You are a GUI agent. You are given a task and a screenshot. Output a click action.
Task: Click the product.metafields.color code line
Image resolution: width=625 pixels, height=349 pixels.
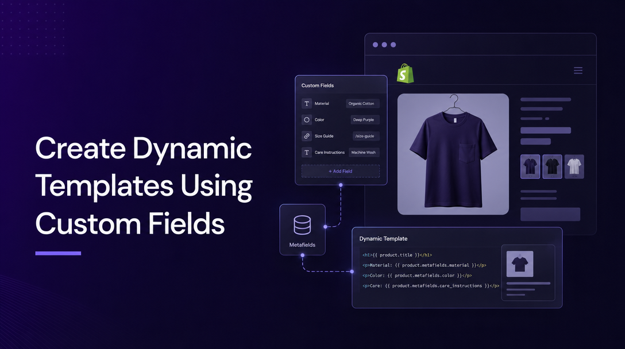[417, 276]
